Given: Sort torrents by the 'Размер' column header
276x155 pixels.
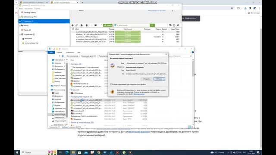Looking at the screenshot, I should pyautogui.click(x=111, y=29).
